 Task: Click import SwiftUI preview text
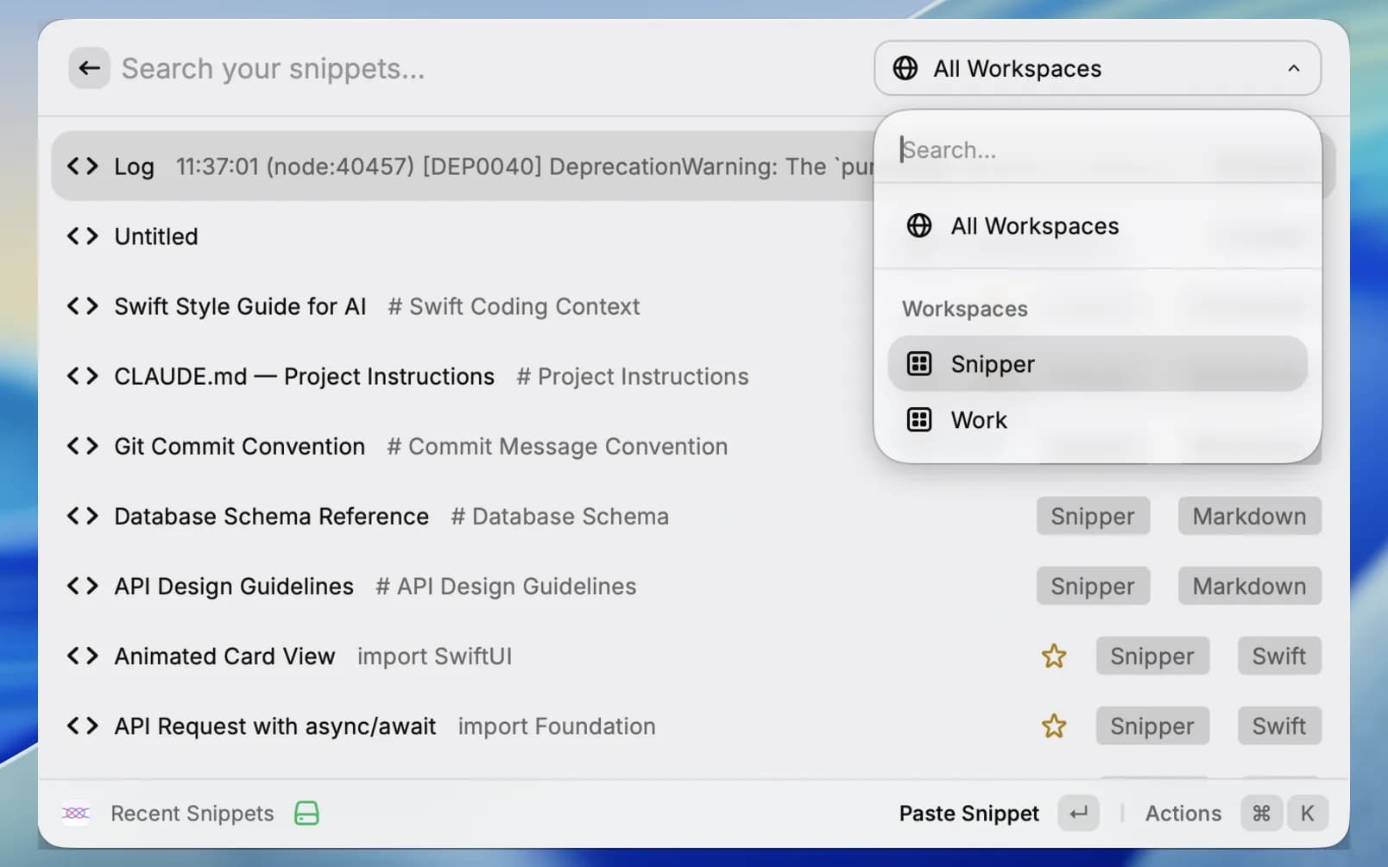(434, 656)
